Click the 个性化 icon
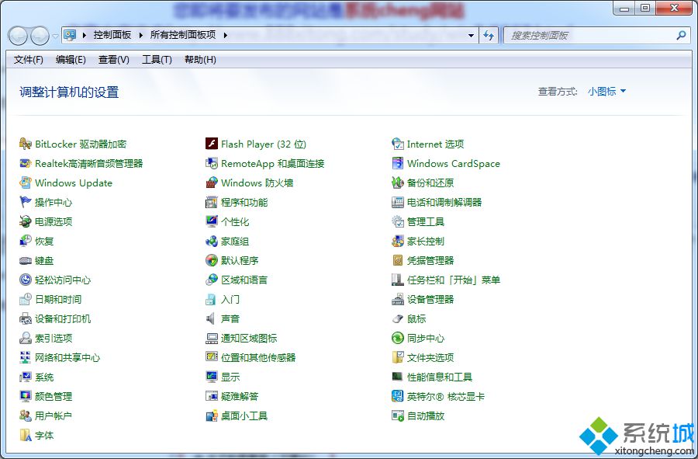 click(212, 221)
